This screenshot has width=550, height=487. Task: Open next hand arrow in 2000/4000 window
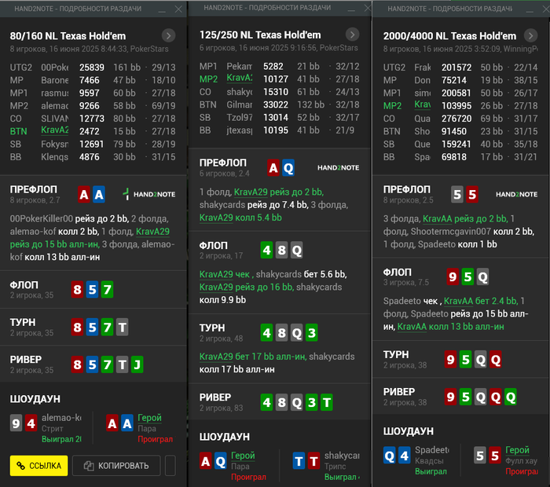pos(530,35)
